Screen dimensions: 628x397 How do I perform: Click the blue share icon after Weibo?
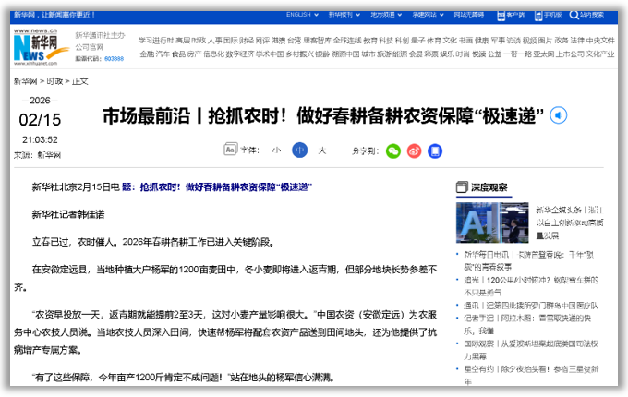(x=435, y=150)
